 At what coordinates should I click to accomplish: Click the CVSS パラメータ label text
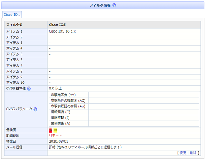[19, 109]
